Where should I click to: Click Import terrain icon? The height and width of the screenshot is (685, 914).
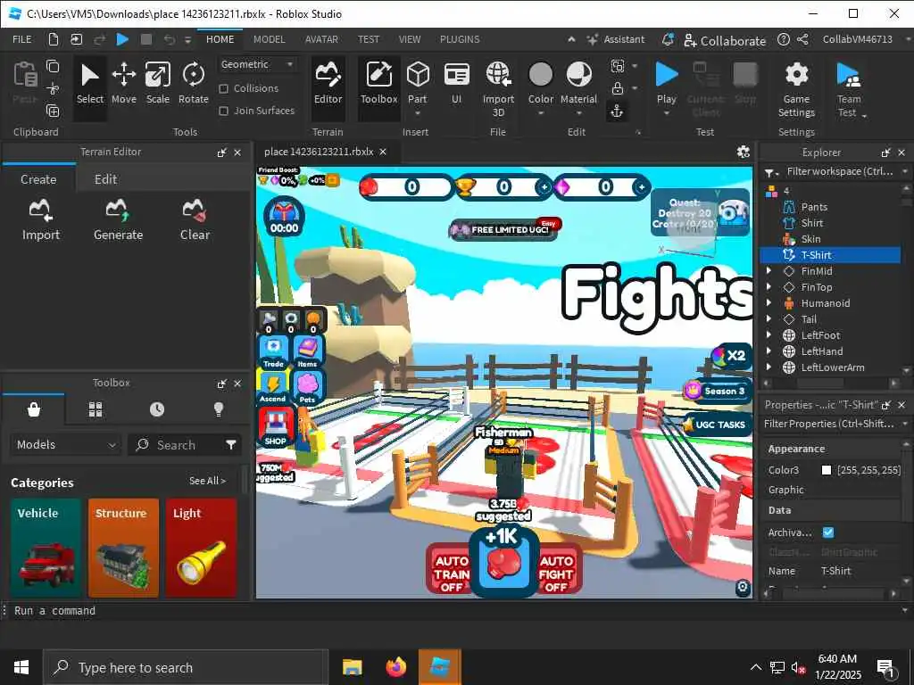tap(41, 221)
